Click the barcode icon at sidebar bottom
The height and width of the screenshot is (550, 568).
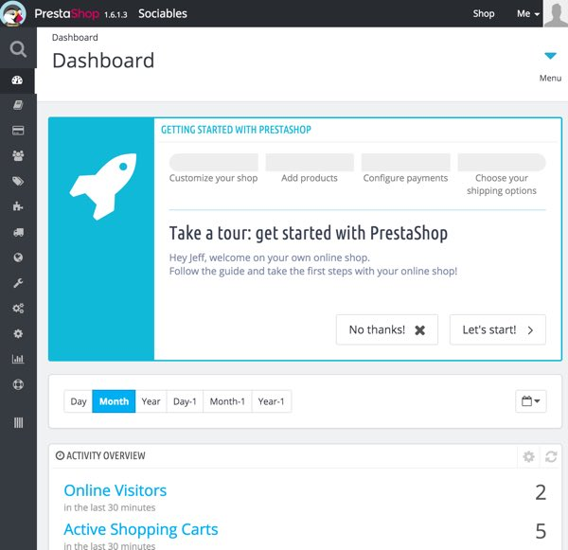point(18,422)
